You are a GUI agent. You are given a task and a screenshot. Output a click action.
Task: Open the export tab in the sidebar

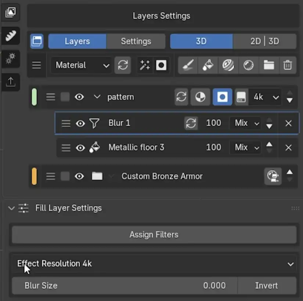click(x=10, y=81)
